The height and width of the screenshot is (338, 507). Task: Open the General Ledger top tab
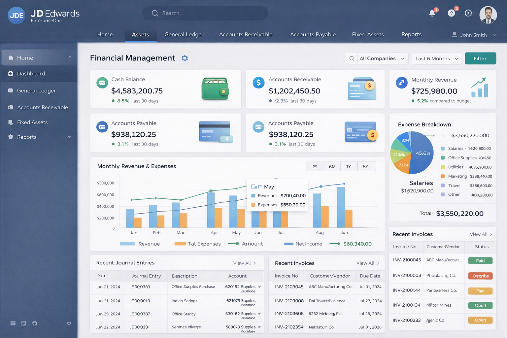184,34
